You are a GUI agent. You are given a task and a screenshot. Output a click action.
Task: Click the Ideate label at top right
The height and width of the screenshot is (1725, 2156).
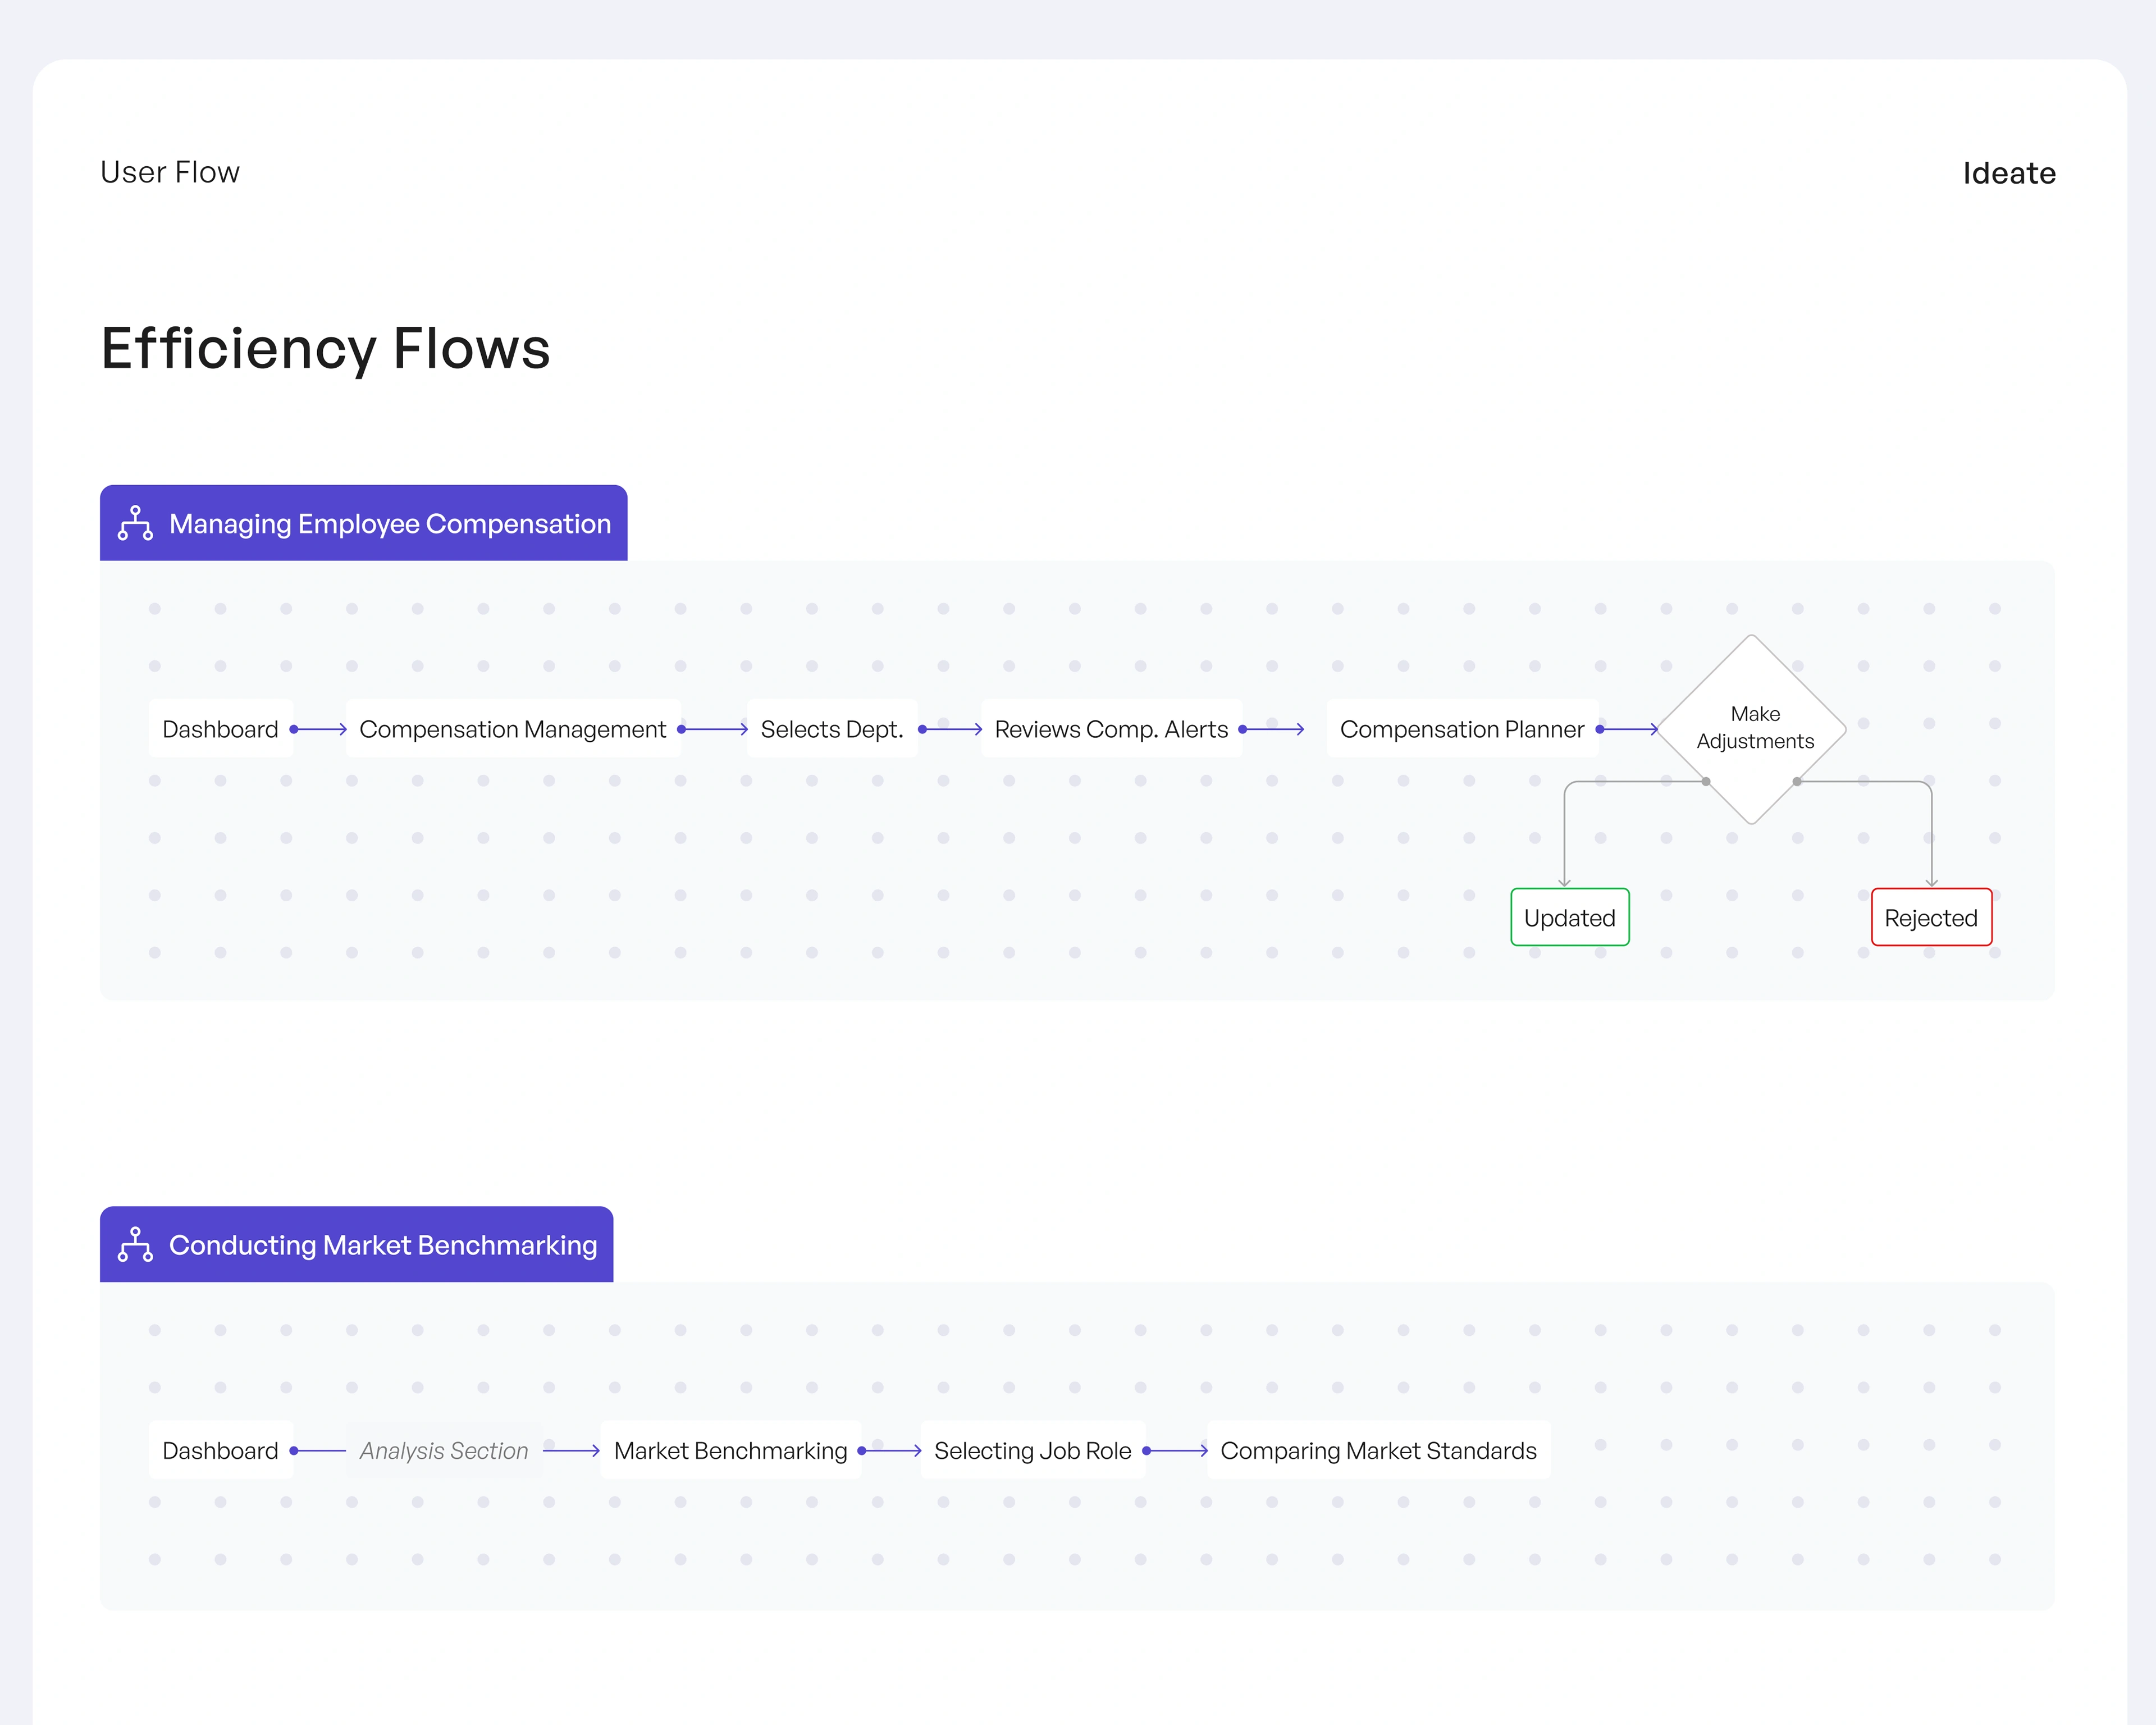pyautogui.click(x=2008, y=173)
